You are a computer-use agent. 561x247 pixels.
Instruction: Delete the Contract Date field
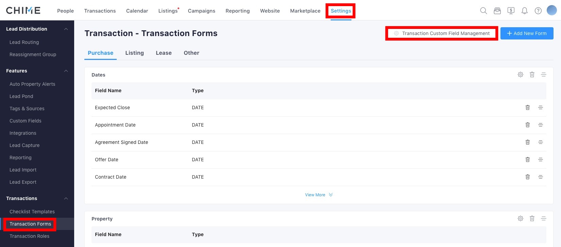pyautogui.click(x=528, y=177)
